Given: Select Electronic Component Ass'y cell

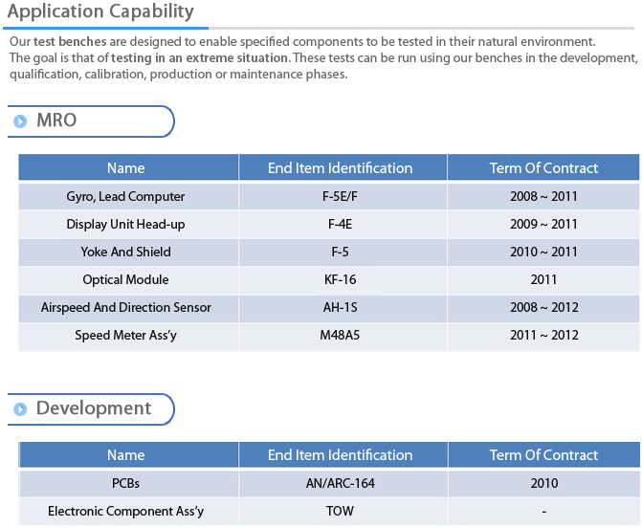Looking at the screenshot, I should tap(128, 512).
